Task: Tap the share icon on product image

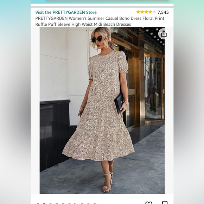Action: 164,34
